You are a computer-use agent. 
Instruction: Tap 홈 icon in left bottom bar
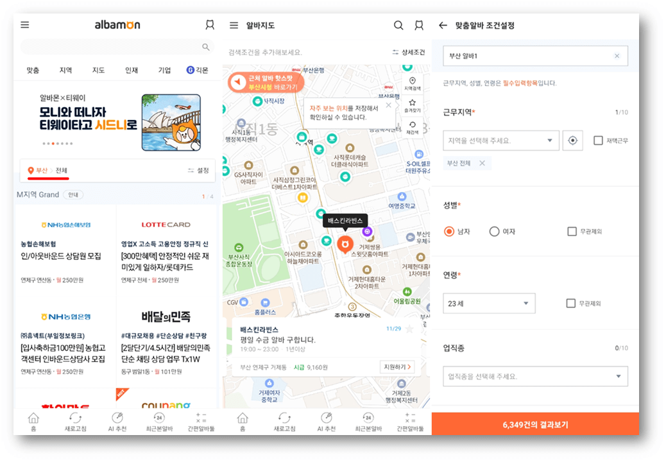(x=33, y=422)
